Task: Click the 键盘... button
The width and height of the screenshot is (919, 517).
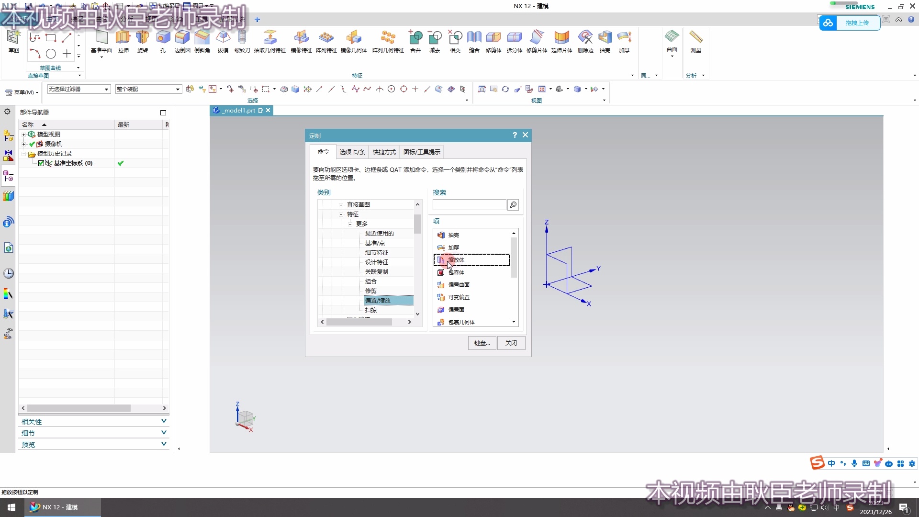Action: point(482,343)
